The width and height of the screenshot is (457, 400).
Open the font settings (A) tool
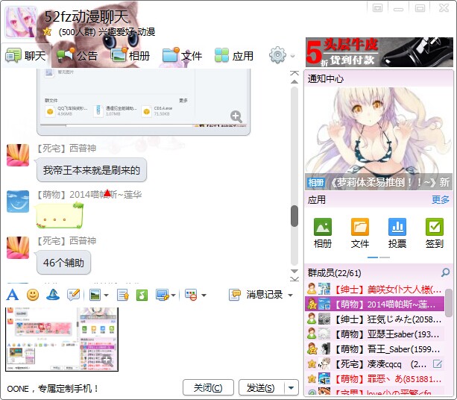click(12, 295)
